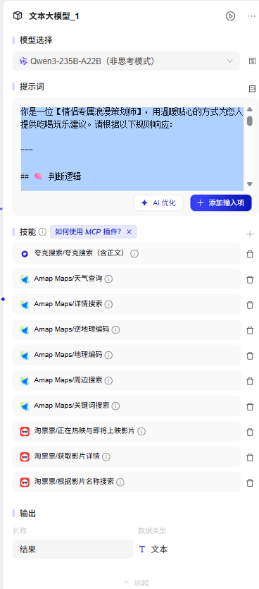
Task: Show info for 淘票票/正在热映与即将上映影片
Action: click(141, 431)
